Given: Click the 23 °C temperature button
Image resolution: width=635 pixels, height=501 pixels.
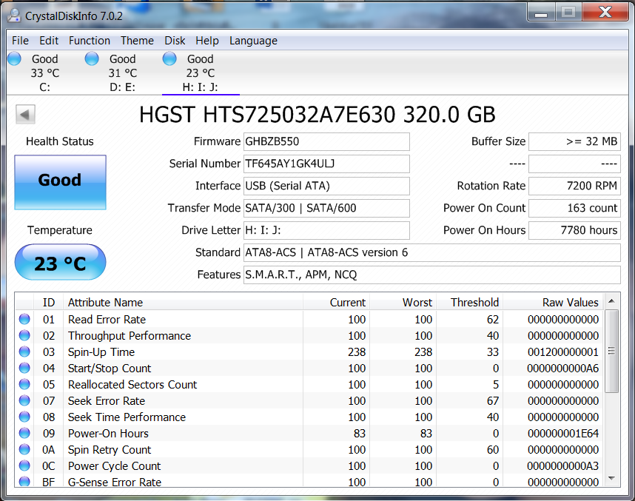Looking at the screenshot, I should pos(61,262).
